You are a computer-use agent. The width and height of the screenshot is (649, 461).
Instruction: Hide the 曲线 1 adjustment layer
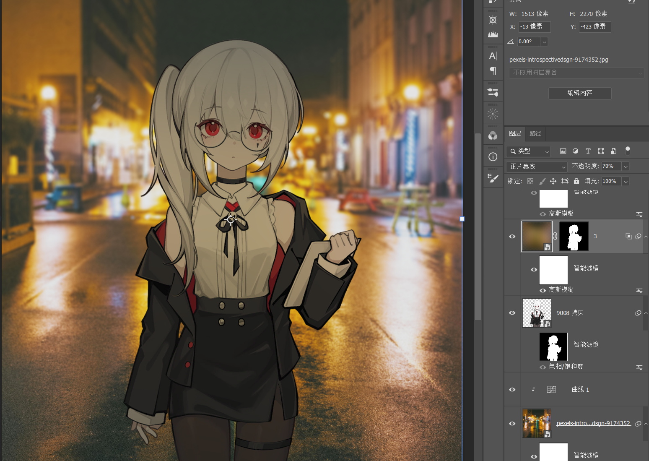pyautogui.click(x=512, y=390)
